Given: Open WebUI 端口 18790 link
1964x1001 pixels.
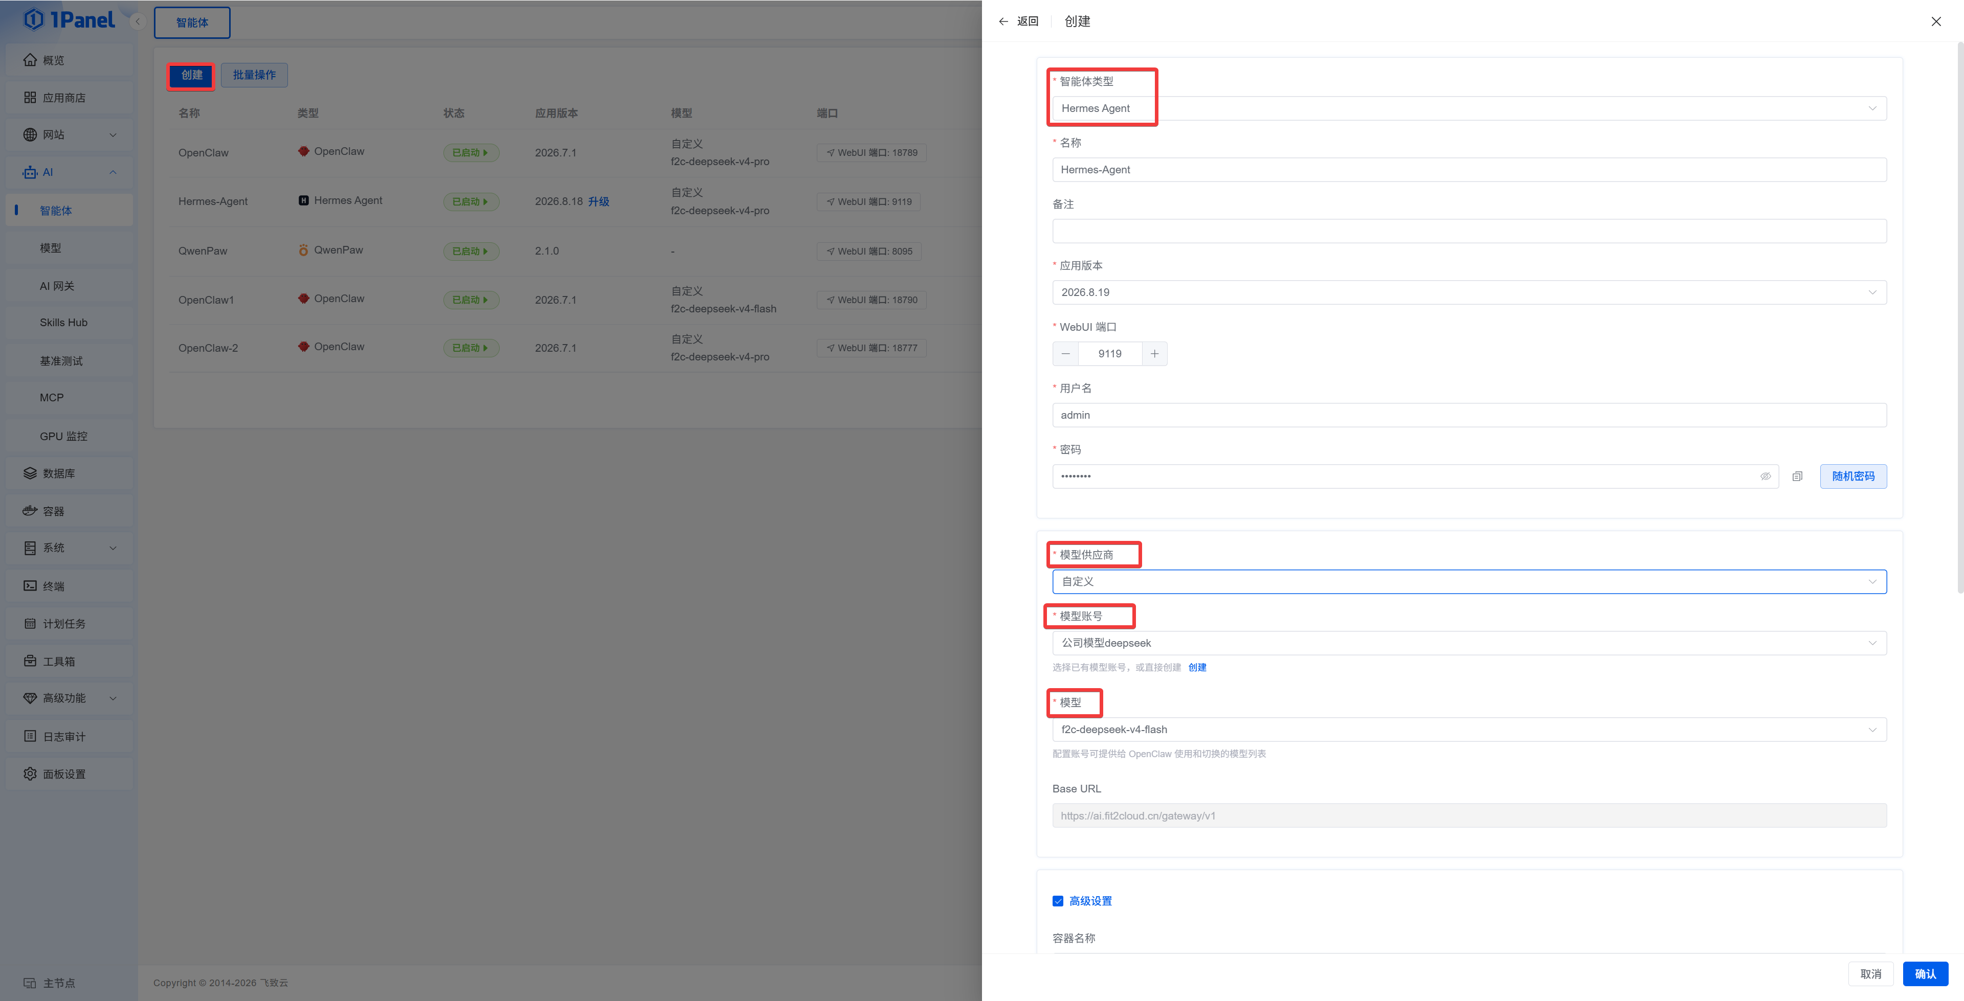Looking at the screenshot, I should 872,300.
